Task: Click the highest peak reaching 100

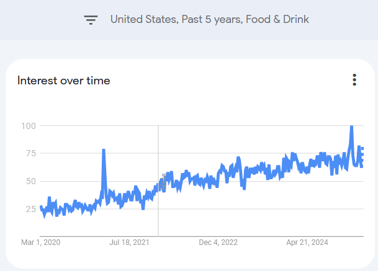Action: 351,127
